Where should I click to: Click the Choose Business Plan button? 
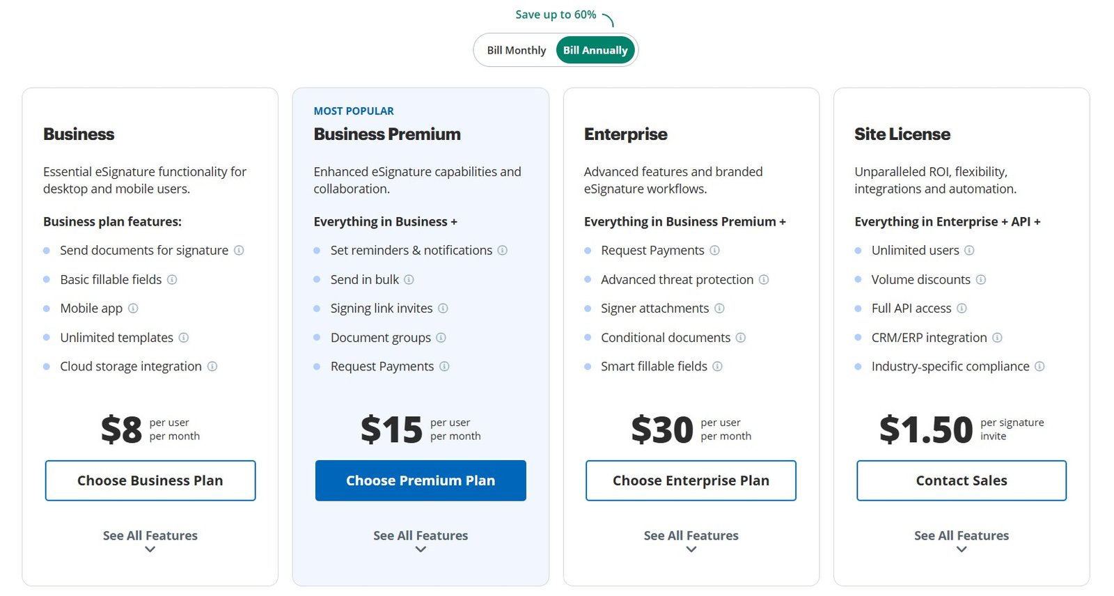pyautogui.click(x=150, y=480)
